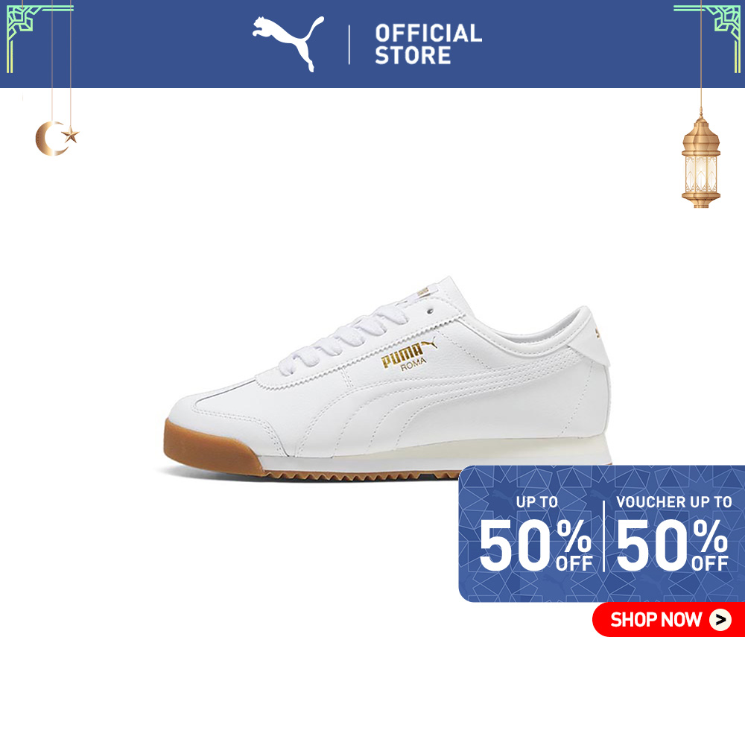Screen dimensions: 745x745
Task: Click the blue promo voucher banner
Action: point(601,533)
